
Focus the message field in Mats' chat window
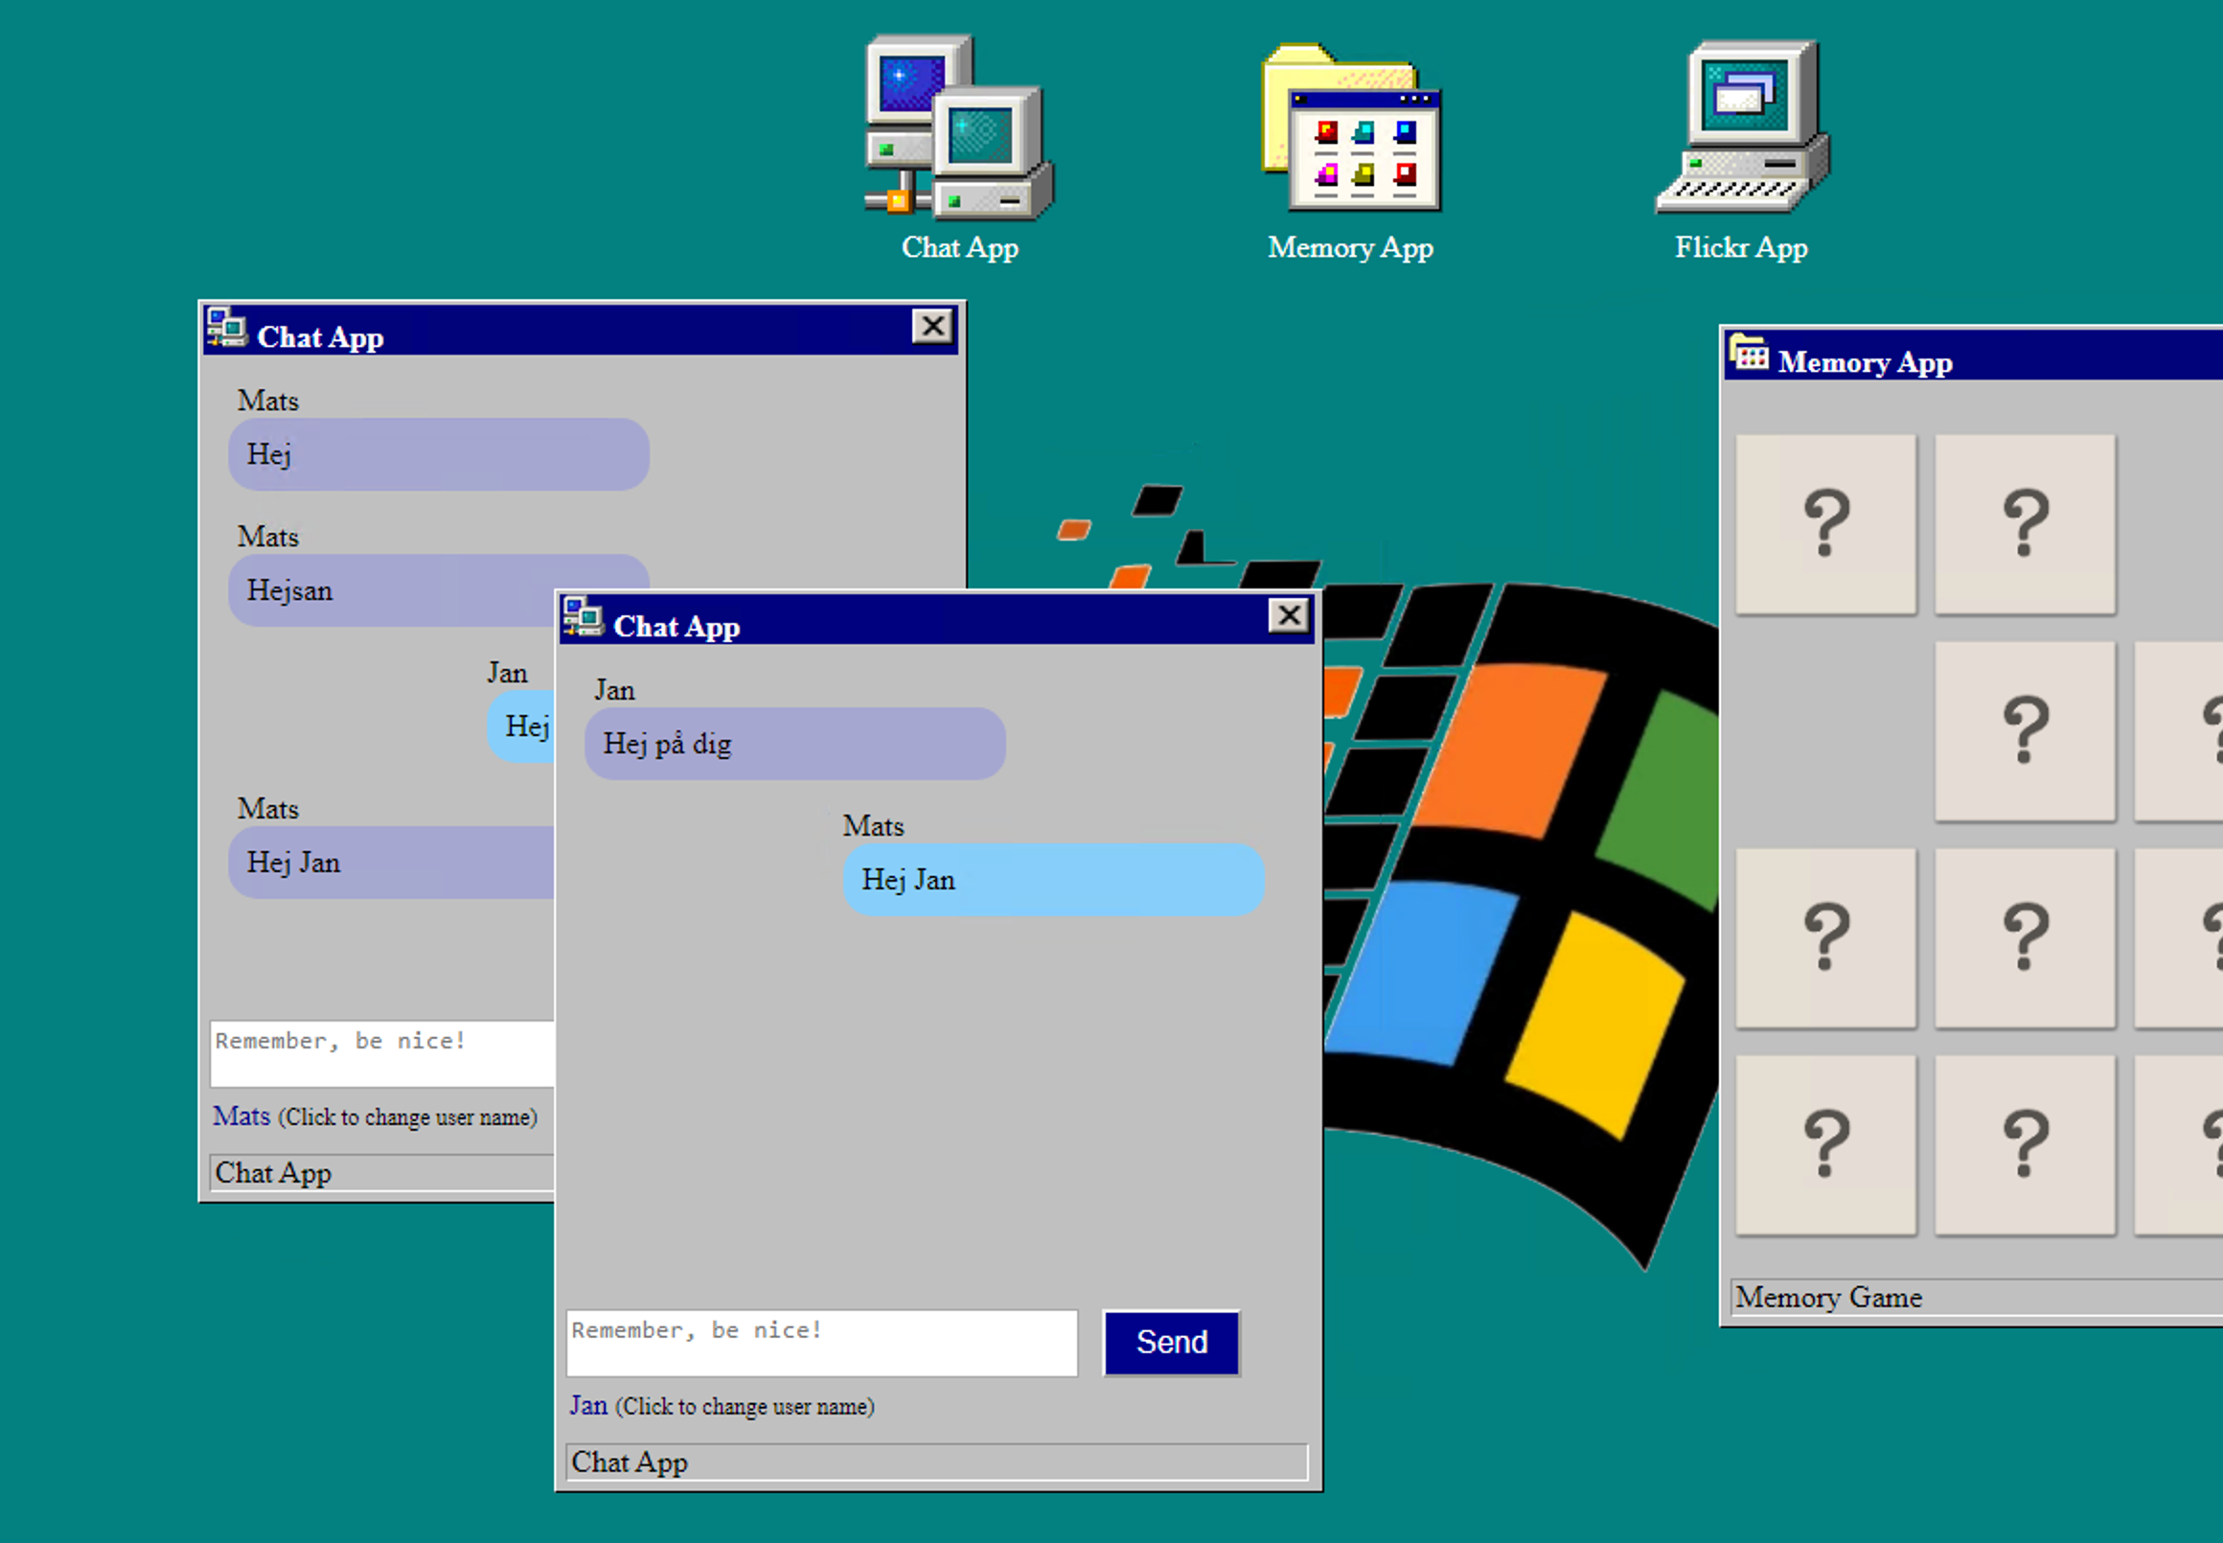[x=382, y=1054]
